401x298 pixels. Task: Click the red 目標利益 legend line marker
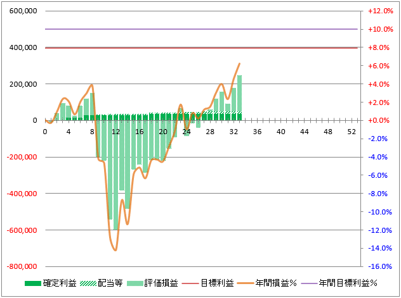[190, 283]
